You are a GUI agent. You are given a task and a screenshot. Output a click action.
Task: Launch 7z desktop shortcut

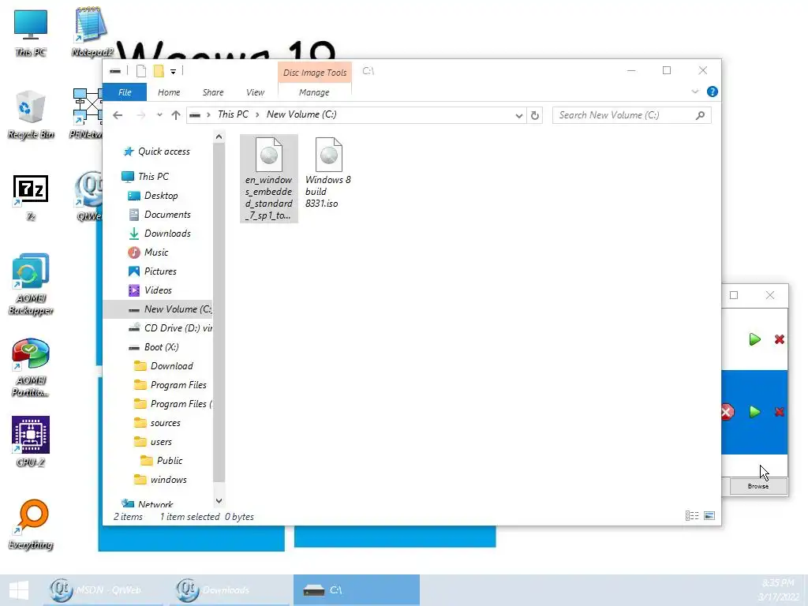tap(31, 198)
